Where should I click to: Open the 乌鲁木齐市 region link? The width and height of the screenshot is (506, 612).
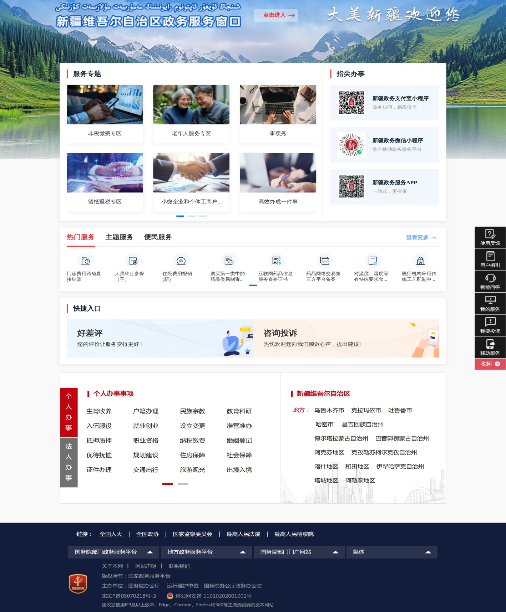coord(329,410)
